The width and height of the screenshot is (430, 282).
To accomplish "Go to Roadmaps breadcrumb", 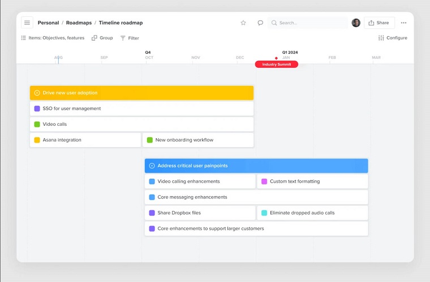I will click(79, 23).
